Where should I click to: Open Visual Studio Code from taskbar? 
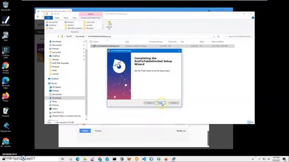click(x=144, y=159)
